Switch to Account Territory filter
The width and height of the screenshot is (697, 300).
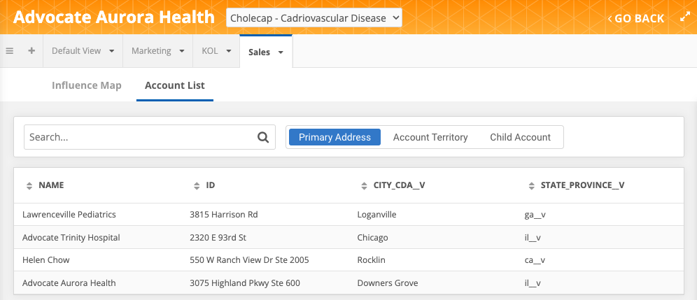pyautogui.click(x=430, y=137)
